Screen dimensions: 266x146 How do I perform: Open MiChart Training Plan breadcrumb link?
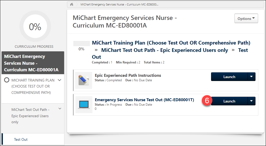[x=171, y=43]
